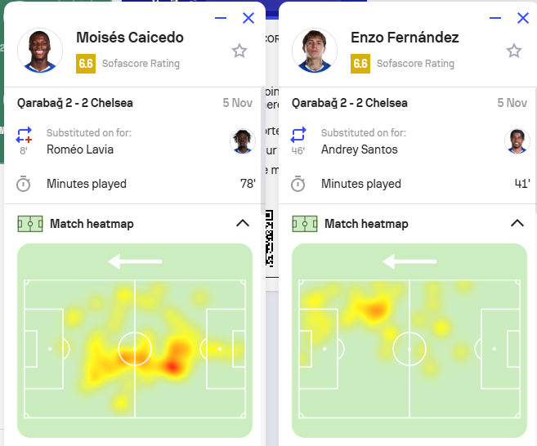Open Moisés Caicedo's profile photo
Viewport: 537px width, 446px height.
click(40, 51)
